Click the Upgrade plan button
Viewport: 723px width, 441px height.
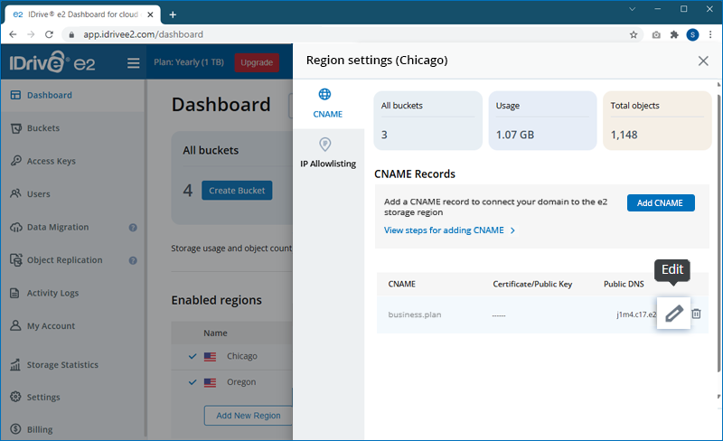[257, 62]
